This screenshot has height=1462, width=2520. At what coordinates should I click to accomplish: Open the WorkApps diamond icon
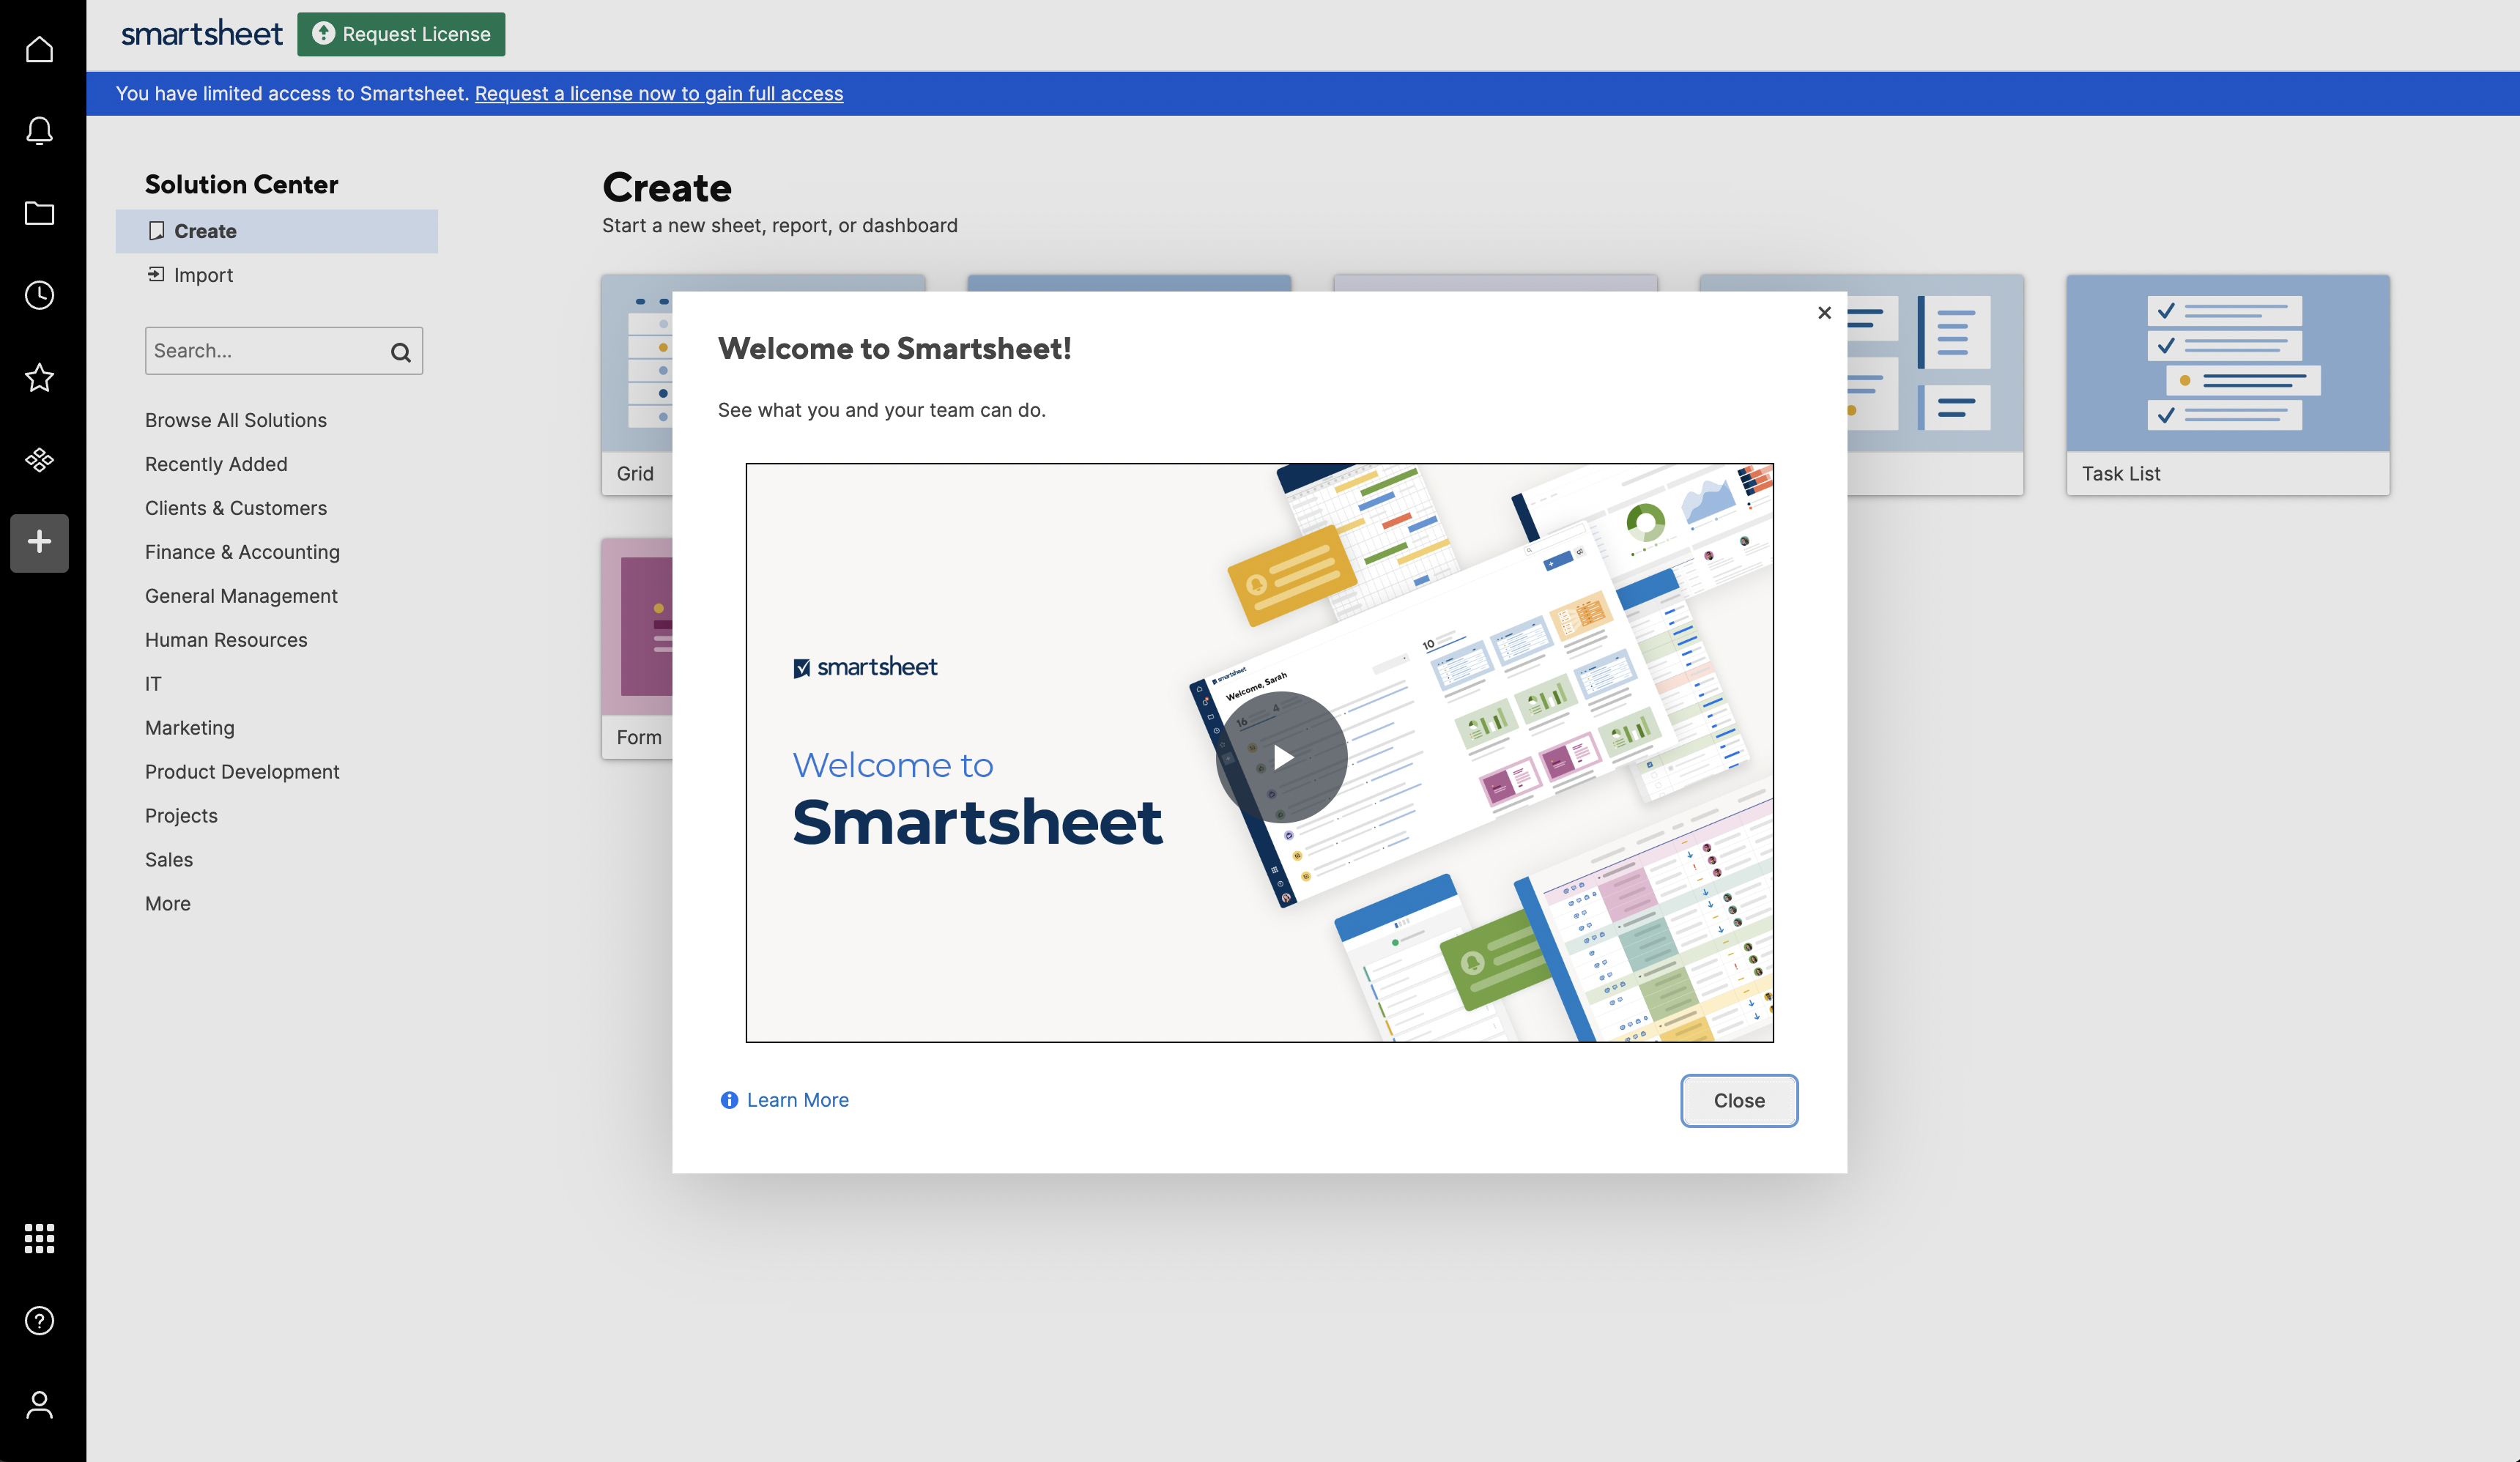39,460
